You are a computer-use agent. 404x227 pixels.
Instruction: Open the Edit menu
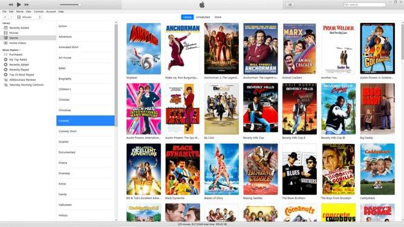pos(11,11)
